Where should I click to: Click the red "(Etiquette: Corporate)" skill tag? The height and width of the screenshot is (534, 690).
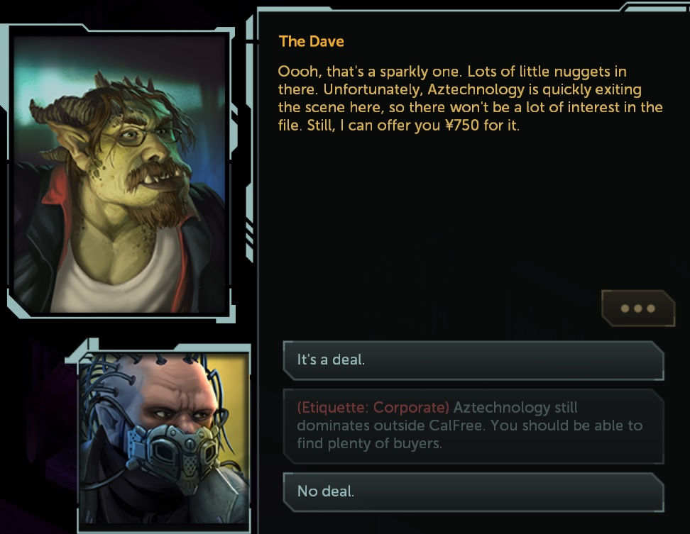point(373,408)
